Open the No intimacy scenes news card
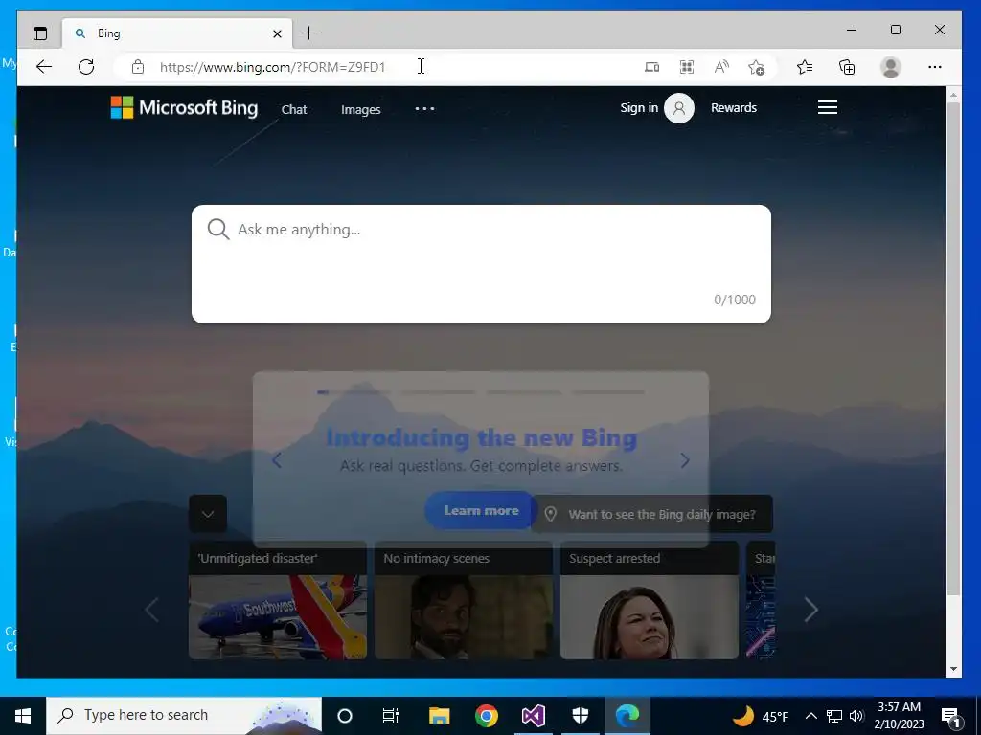The image size is (981, 735). pos(464,600)
